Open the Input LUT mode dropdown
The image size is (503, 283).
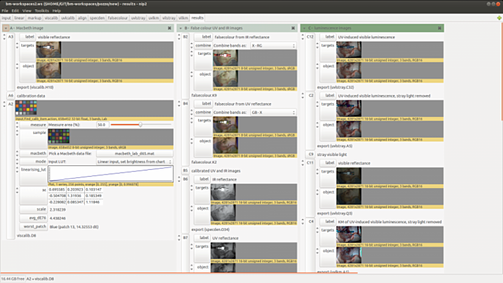click(134, 161)
